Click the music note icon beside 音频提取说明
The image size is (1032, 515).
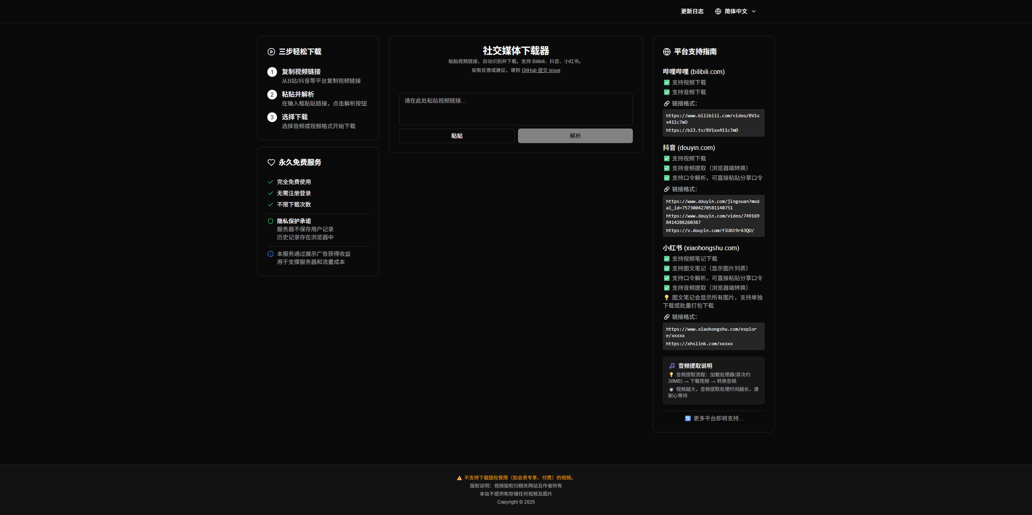tap(671, 365)
